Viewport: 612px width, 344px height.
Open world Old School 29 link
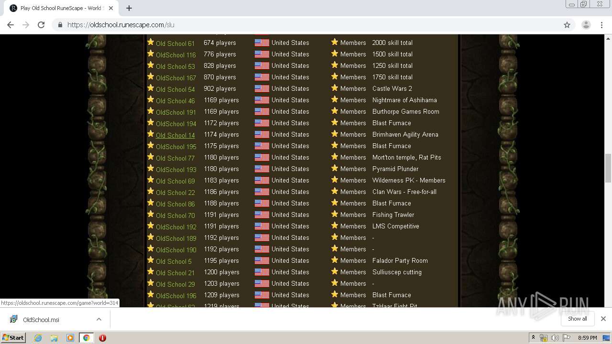(x=175, y=284)
